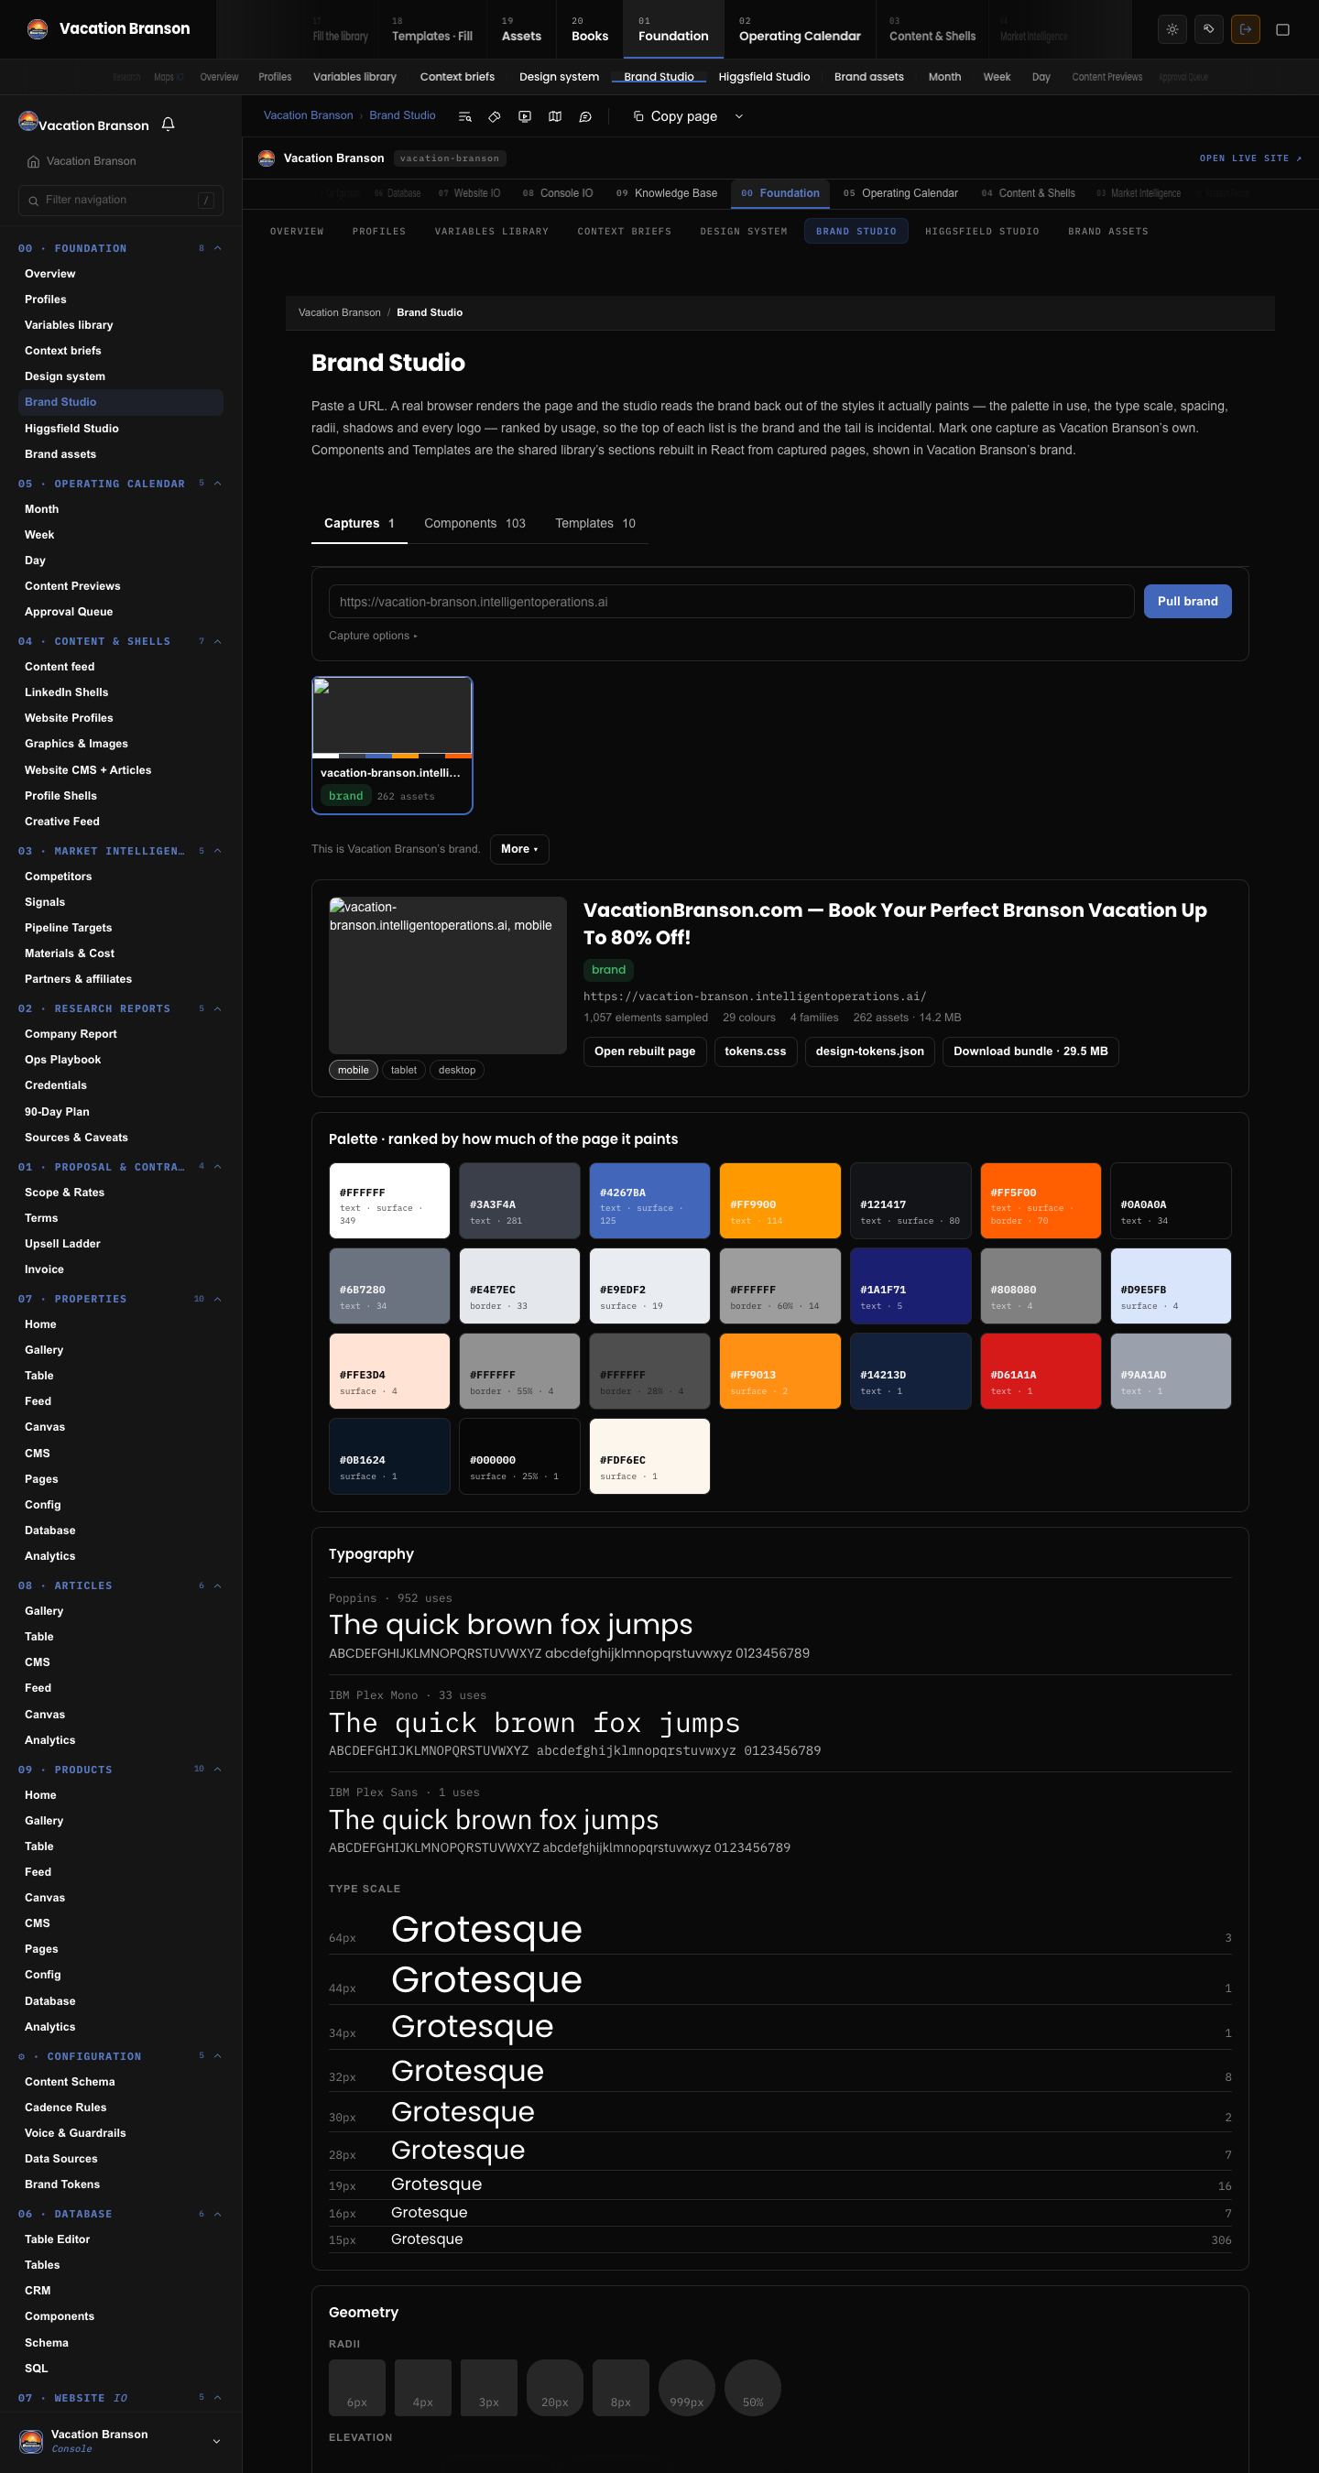1319x2473 pixels.
Task: Collapse the 00 Foundation sidebar section
Action: (217, 247)
